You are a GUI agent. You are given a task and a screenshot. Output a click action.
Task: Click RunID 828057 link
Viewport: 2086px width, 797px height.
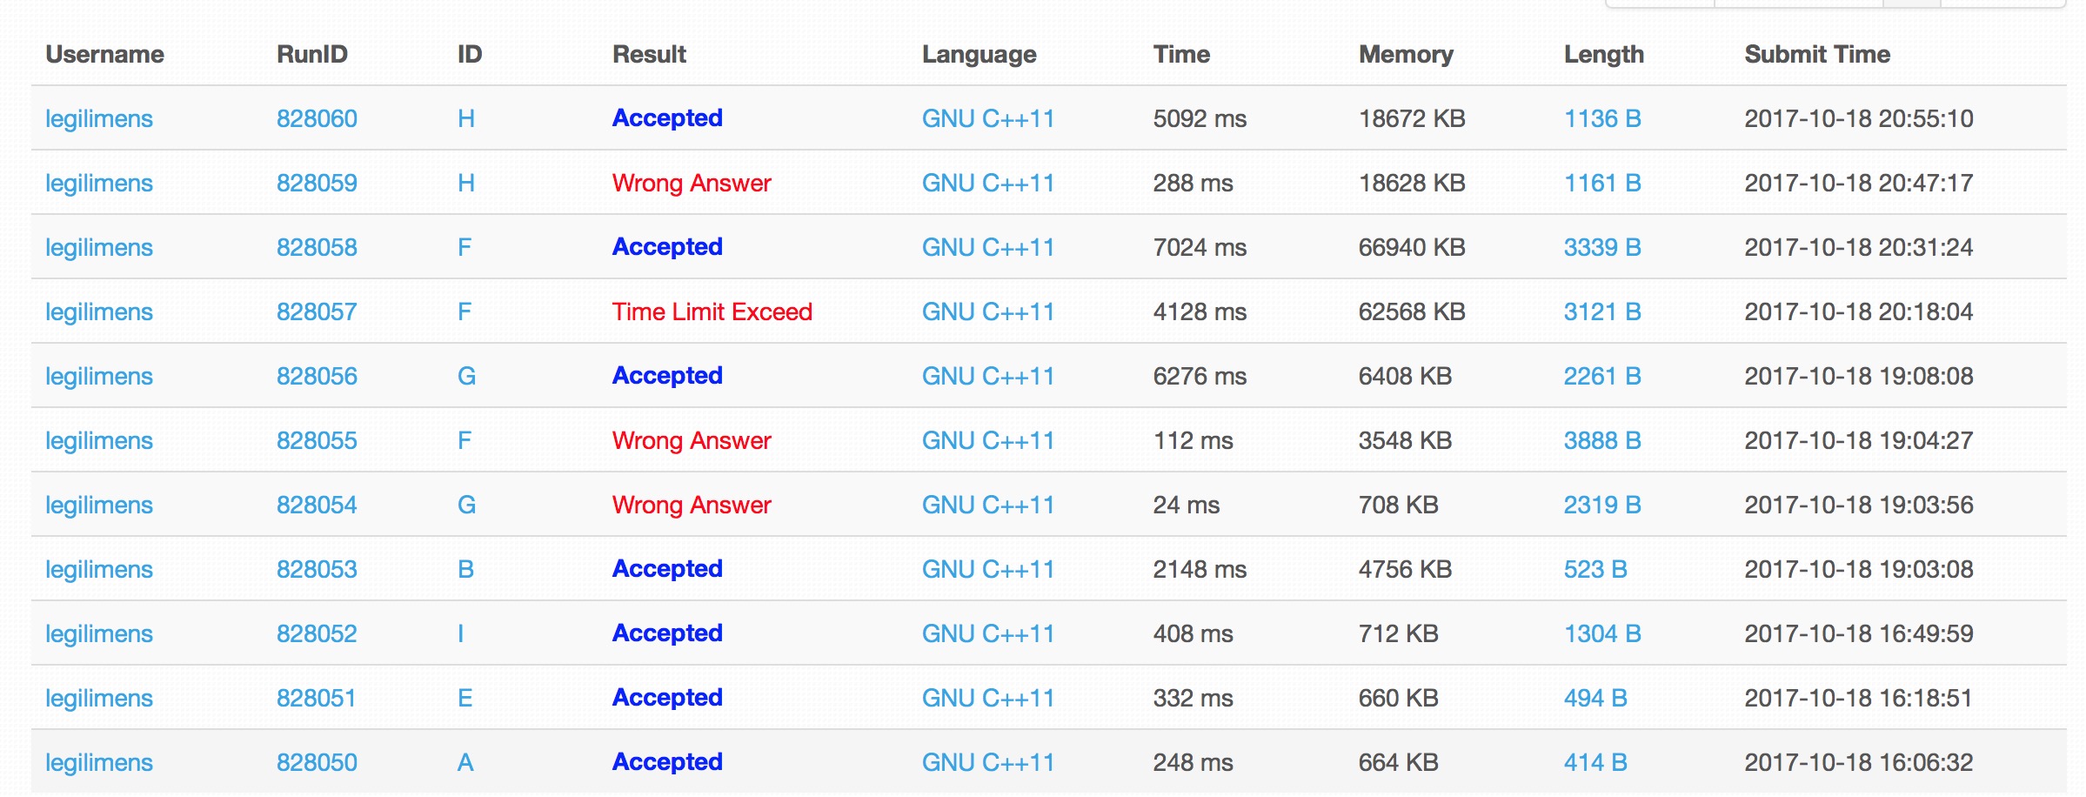point(317,311)
